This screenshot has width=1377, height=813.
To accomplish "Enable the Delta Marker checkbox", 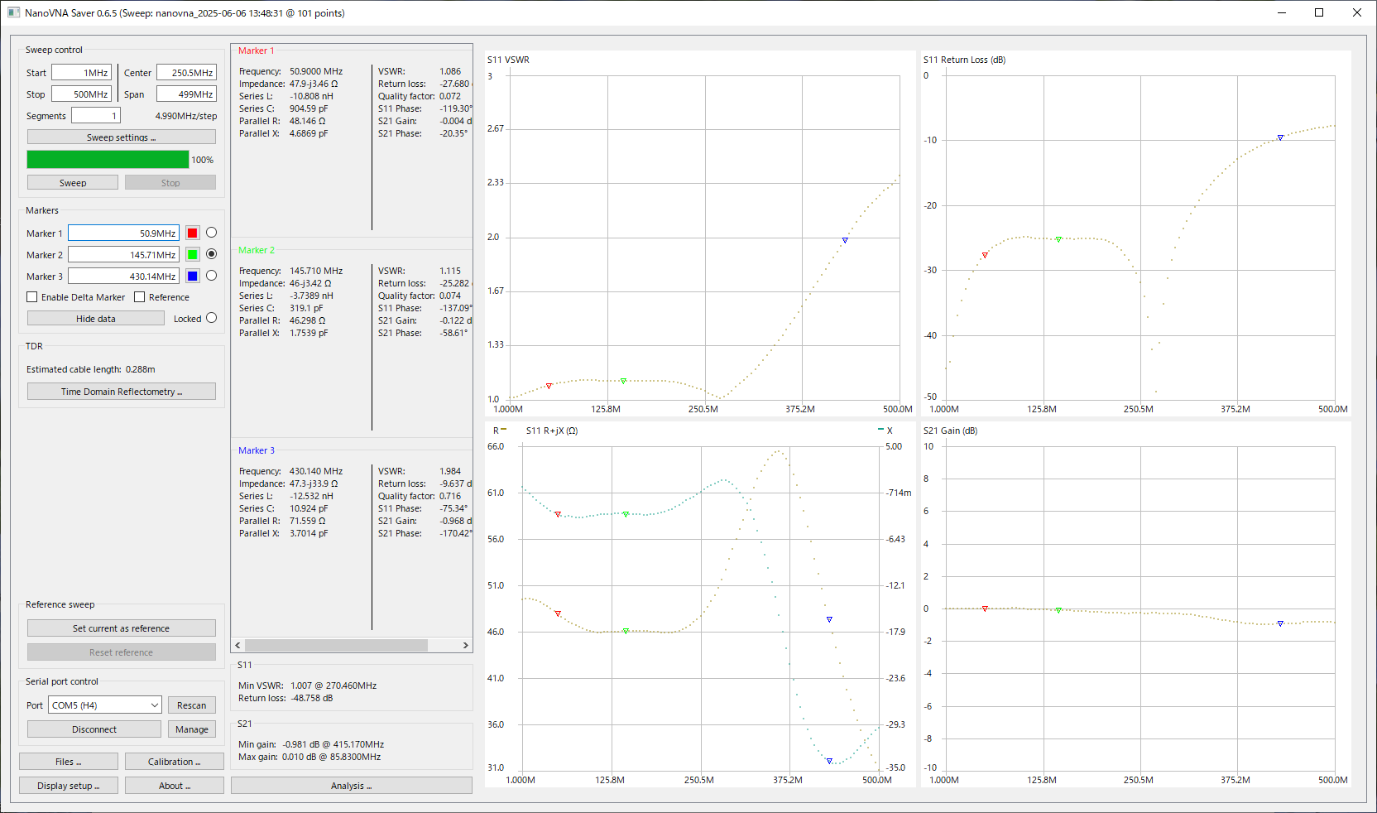I will (32, 297).
